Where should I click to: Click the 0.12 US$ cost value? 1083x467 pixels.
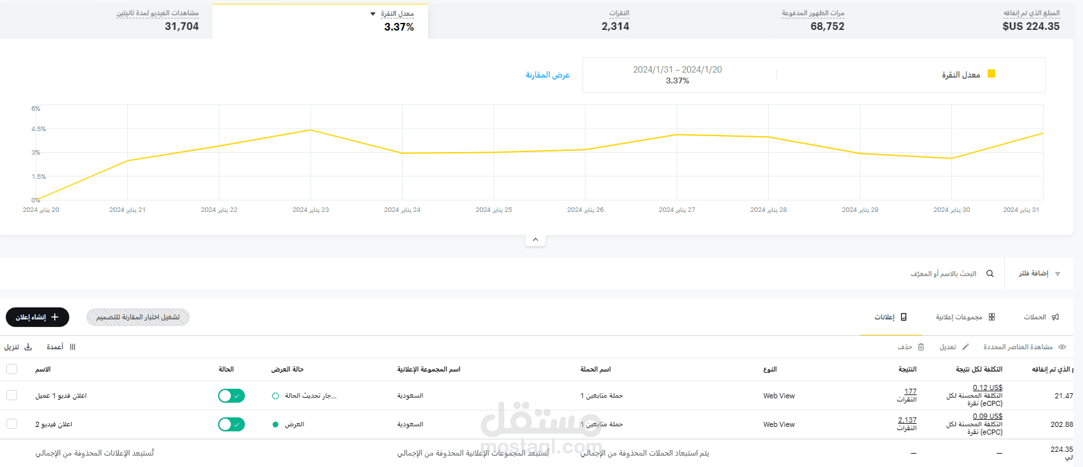click(x=988, y=387)
